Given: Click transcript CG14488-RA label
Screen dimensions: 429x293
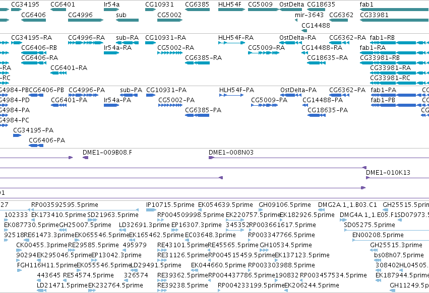Looking at the screenshot, I should [322, 47].
